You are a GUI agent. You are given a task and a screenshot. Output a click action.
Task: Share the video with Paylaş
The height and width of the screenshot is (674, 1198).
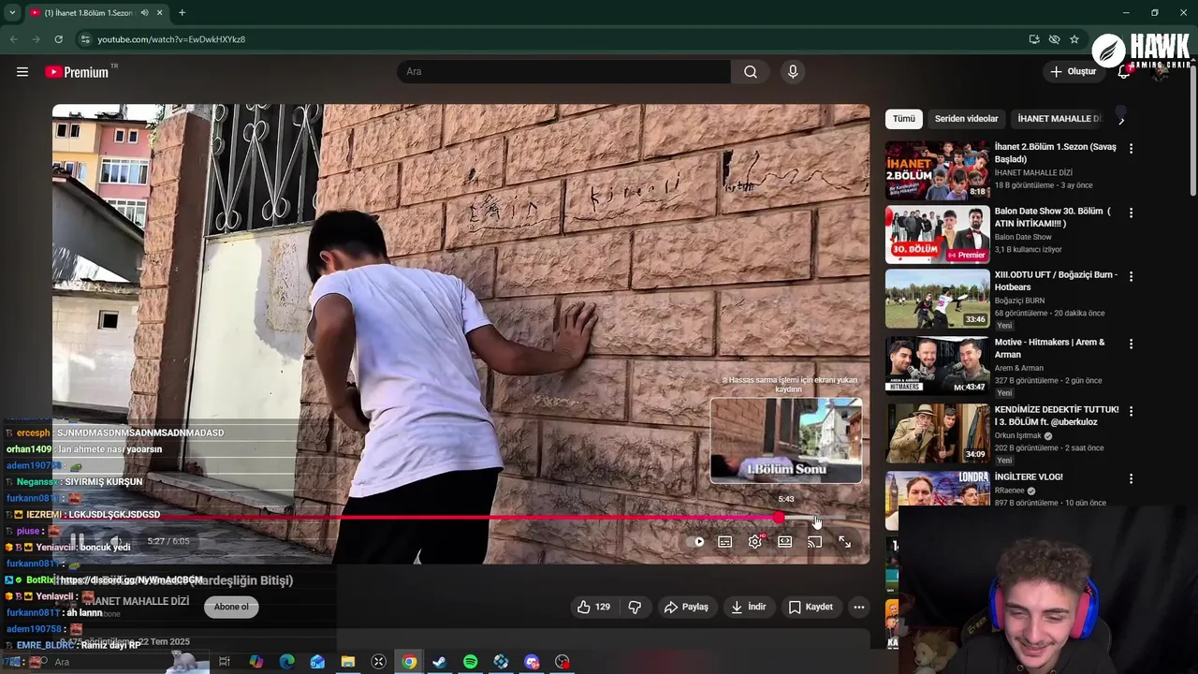pos(686,607)
